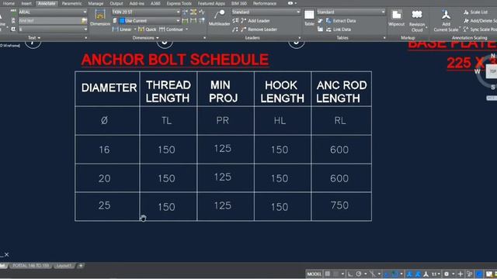Open the Manage ribbon tab

(96, 3)
